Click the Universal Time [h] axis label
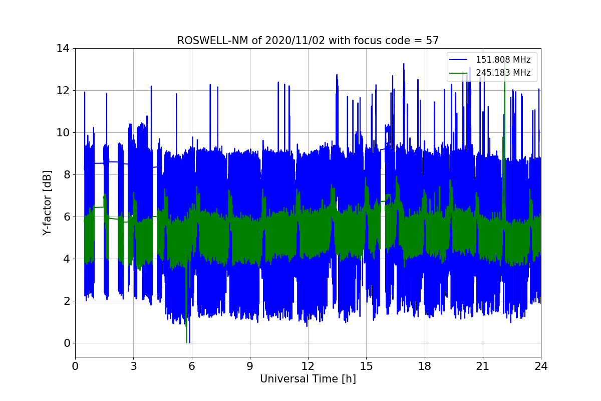 tap(308, 379)
